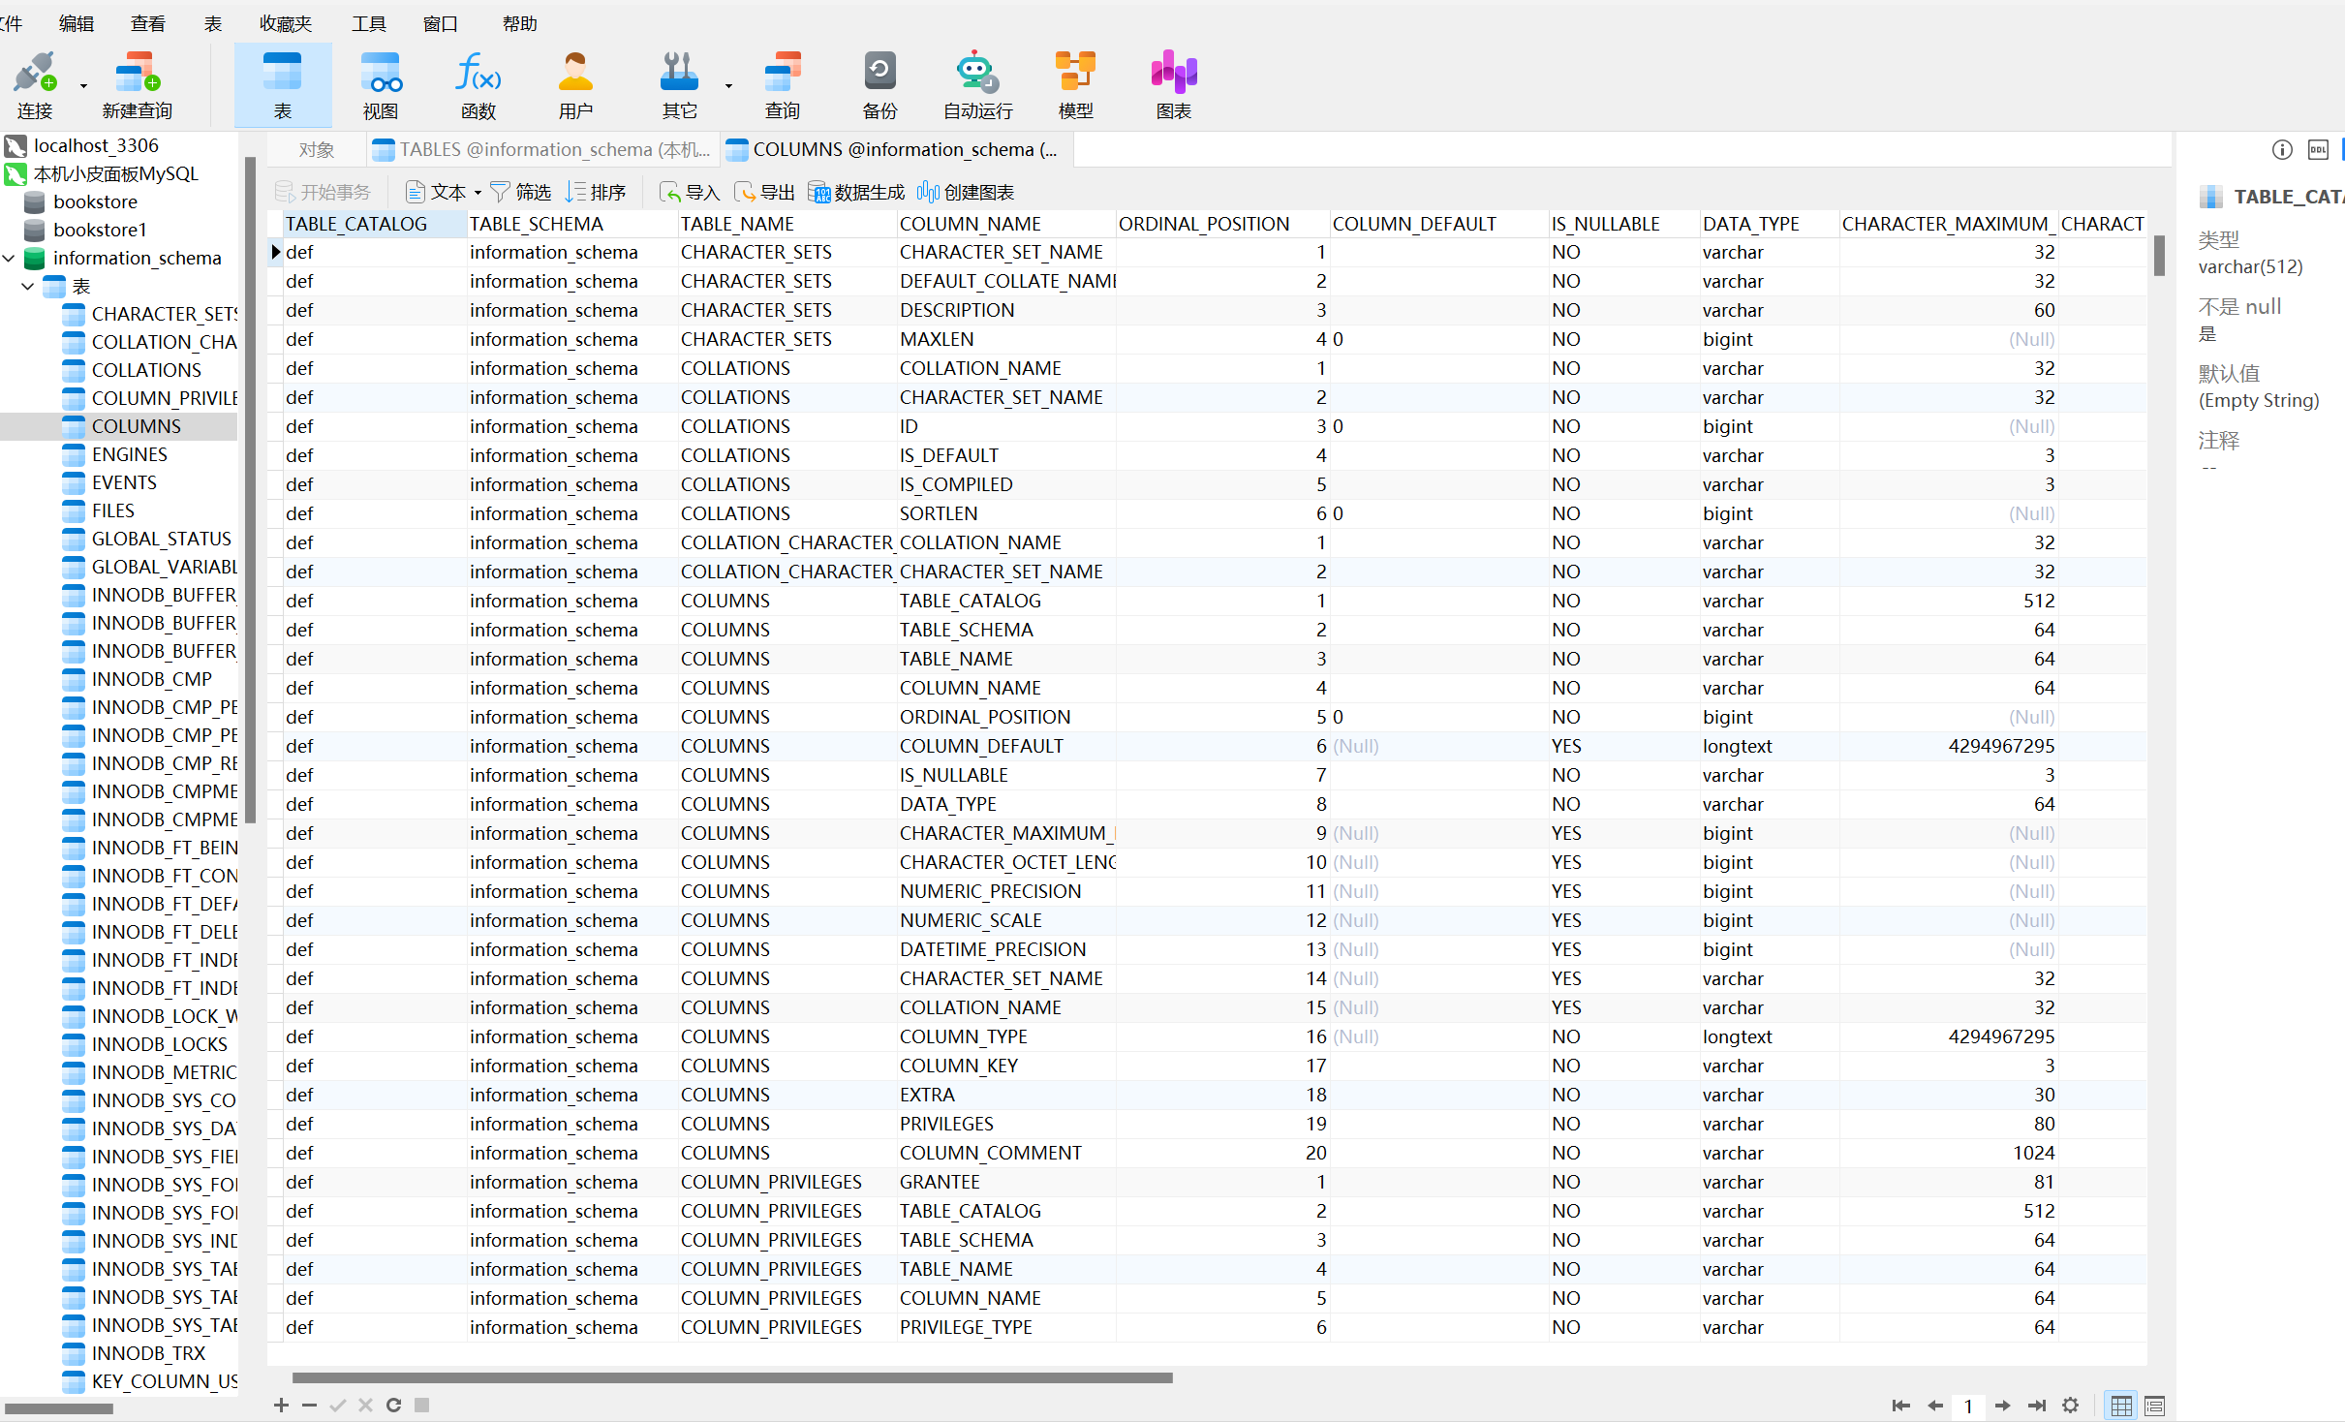Go to last page of records
2345x1422 pixels.
pos(2037,1406)
